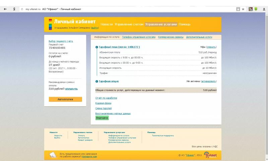Activate the tariff option via активировать

208,81
